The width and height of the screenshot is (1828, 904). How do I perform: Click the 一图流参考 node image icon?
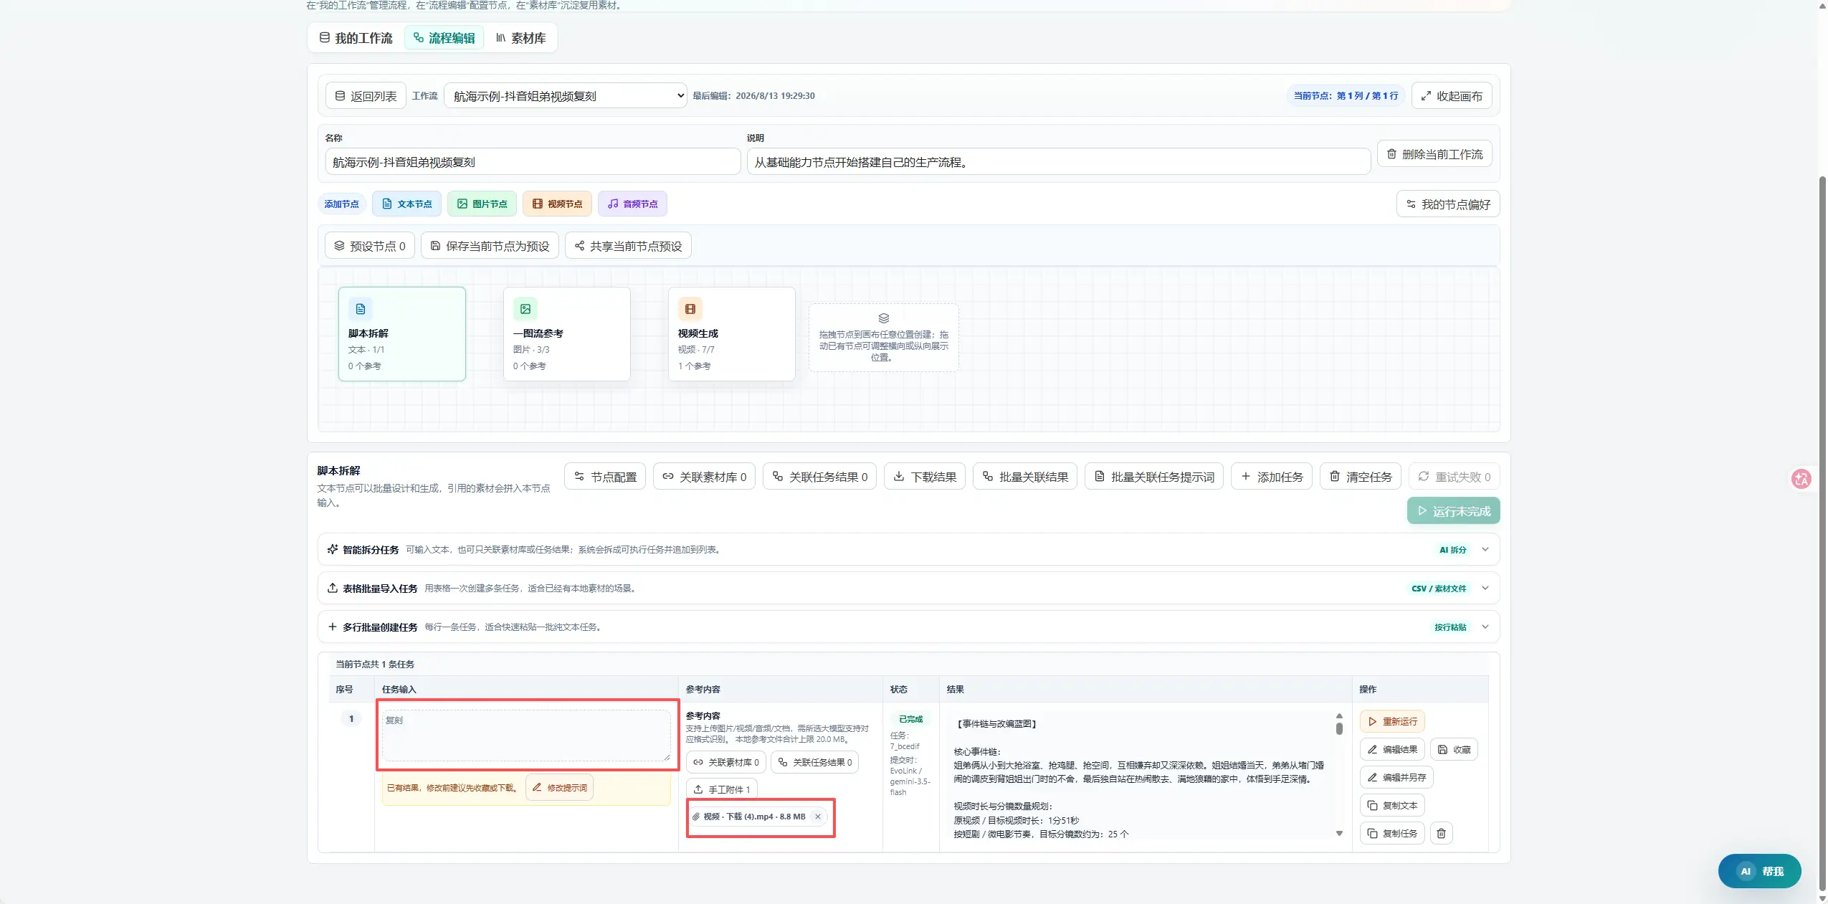pyautogui.click(x=525, y=309)
